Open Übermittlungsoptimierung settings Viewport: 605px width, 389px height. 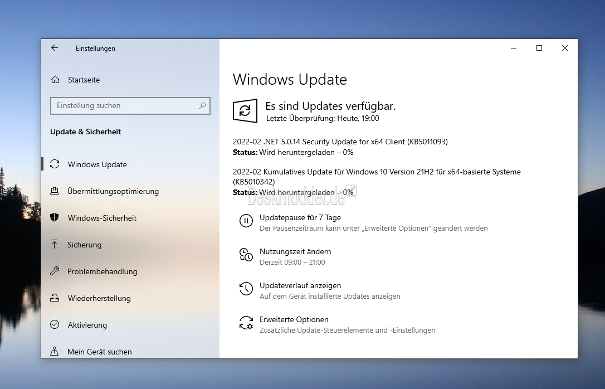click(x=113, y=191)
